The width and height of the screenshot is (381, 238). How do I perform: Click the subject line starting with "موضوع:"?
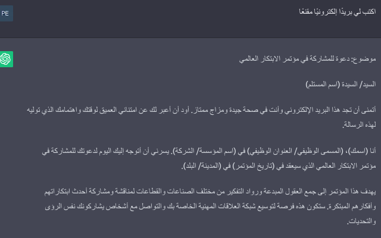tap(307, 59)
